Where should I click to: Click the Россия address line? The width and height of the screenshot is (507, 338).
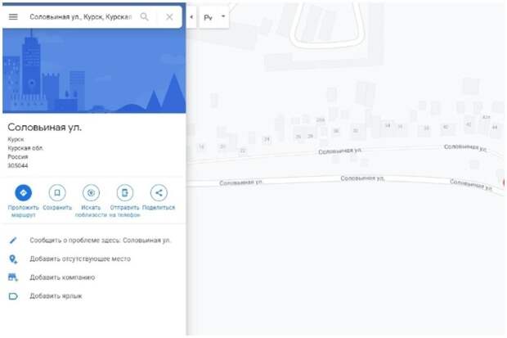pyautogui.click(x=18, y=156)
